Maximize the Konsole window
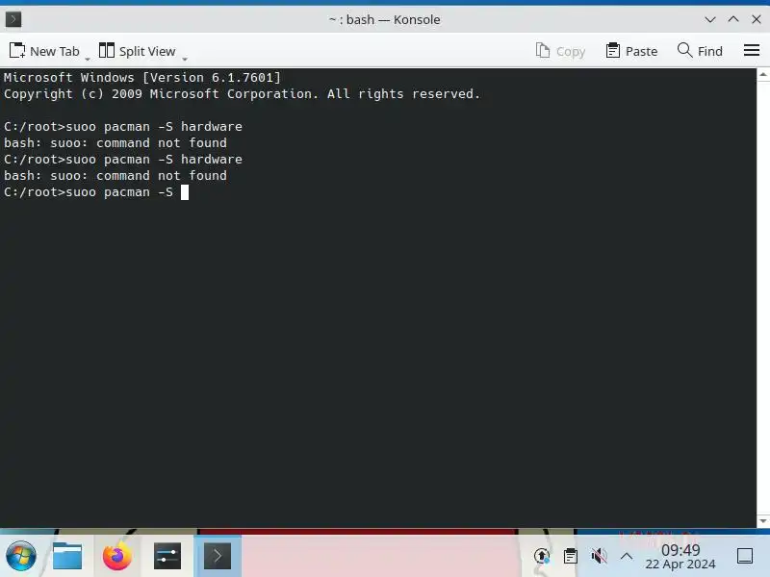Viewport: 770px width, 577px height. 733,19
